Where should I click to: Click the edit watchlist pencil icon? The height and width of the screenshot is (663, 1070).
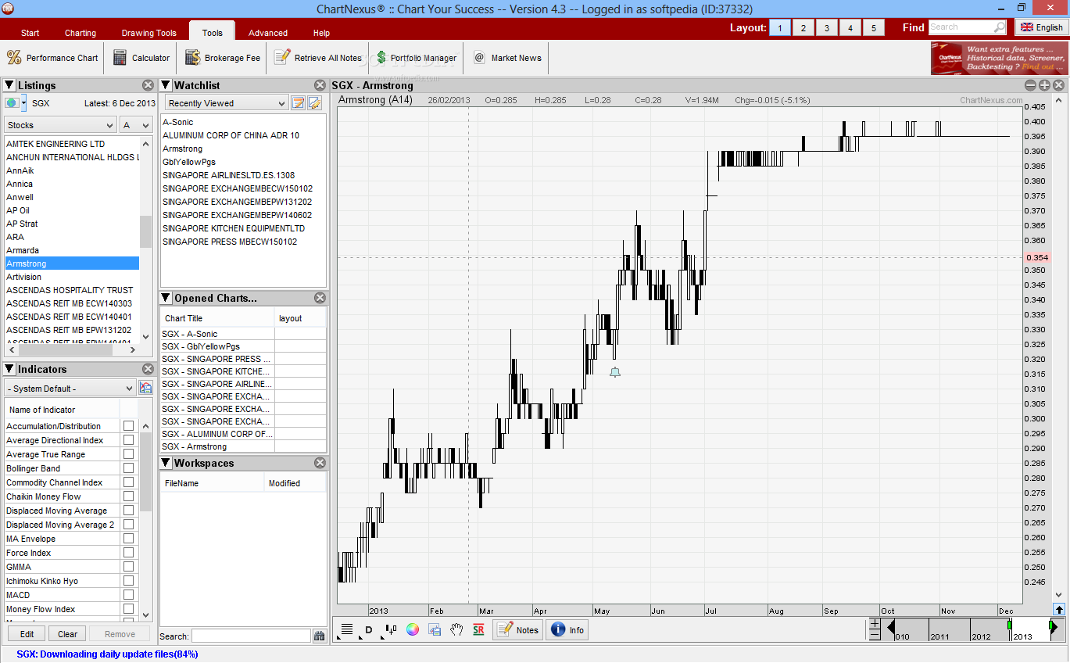click(314, 102)
